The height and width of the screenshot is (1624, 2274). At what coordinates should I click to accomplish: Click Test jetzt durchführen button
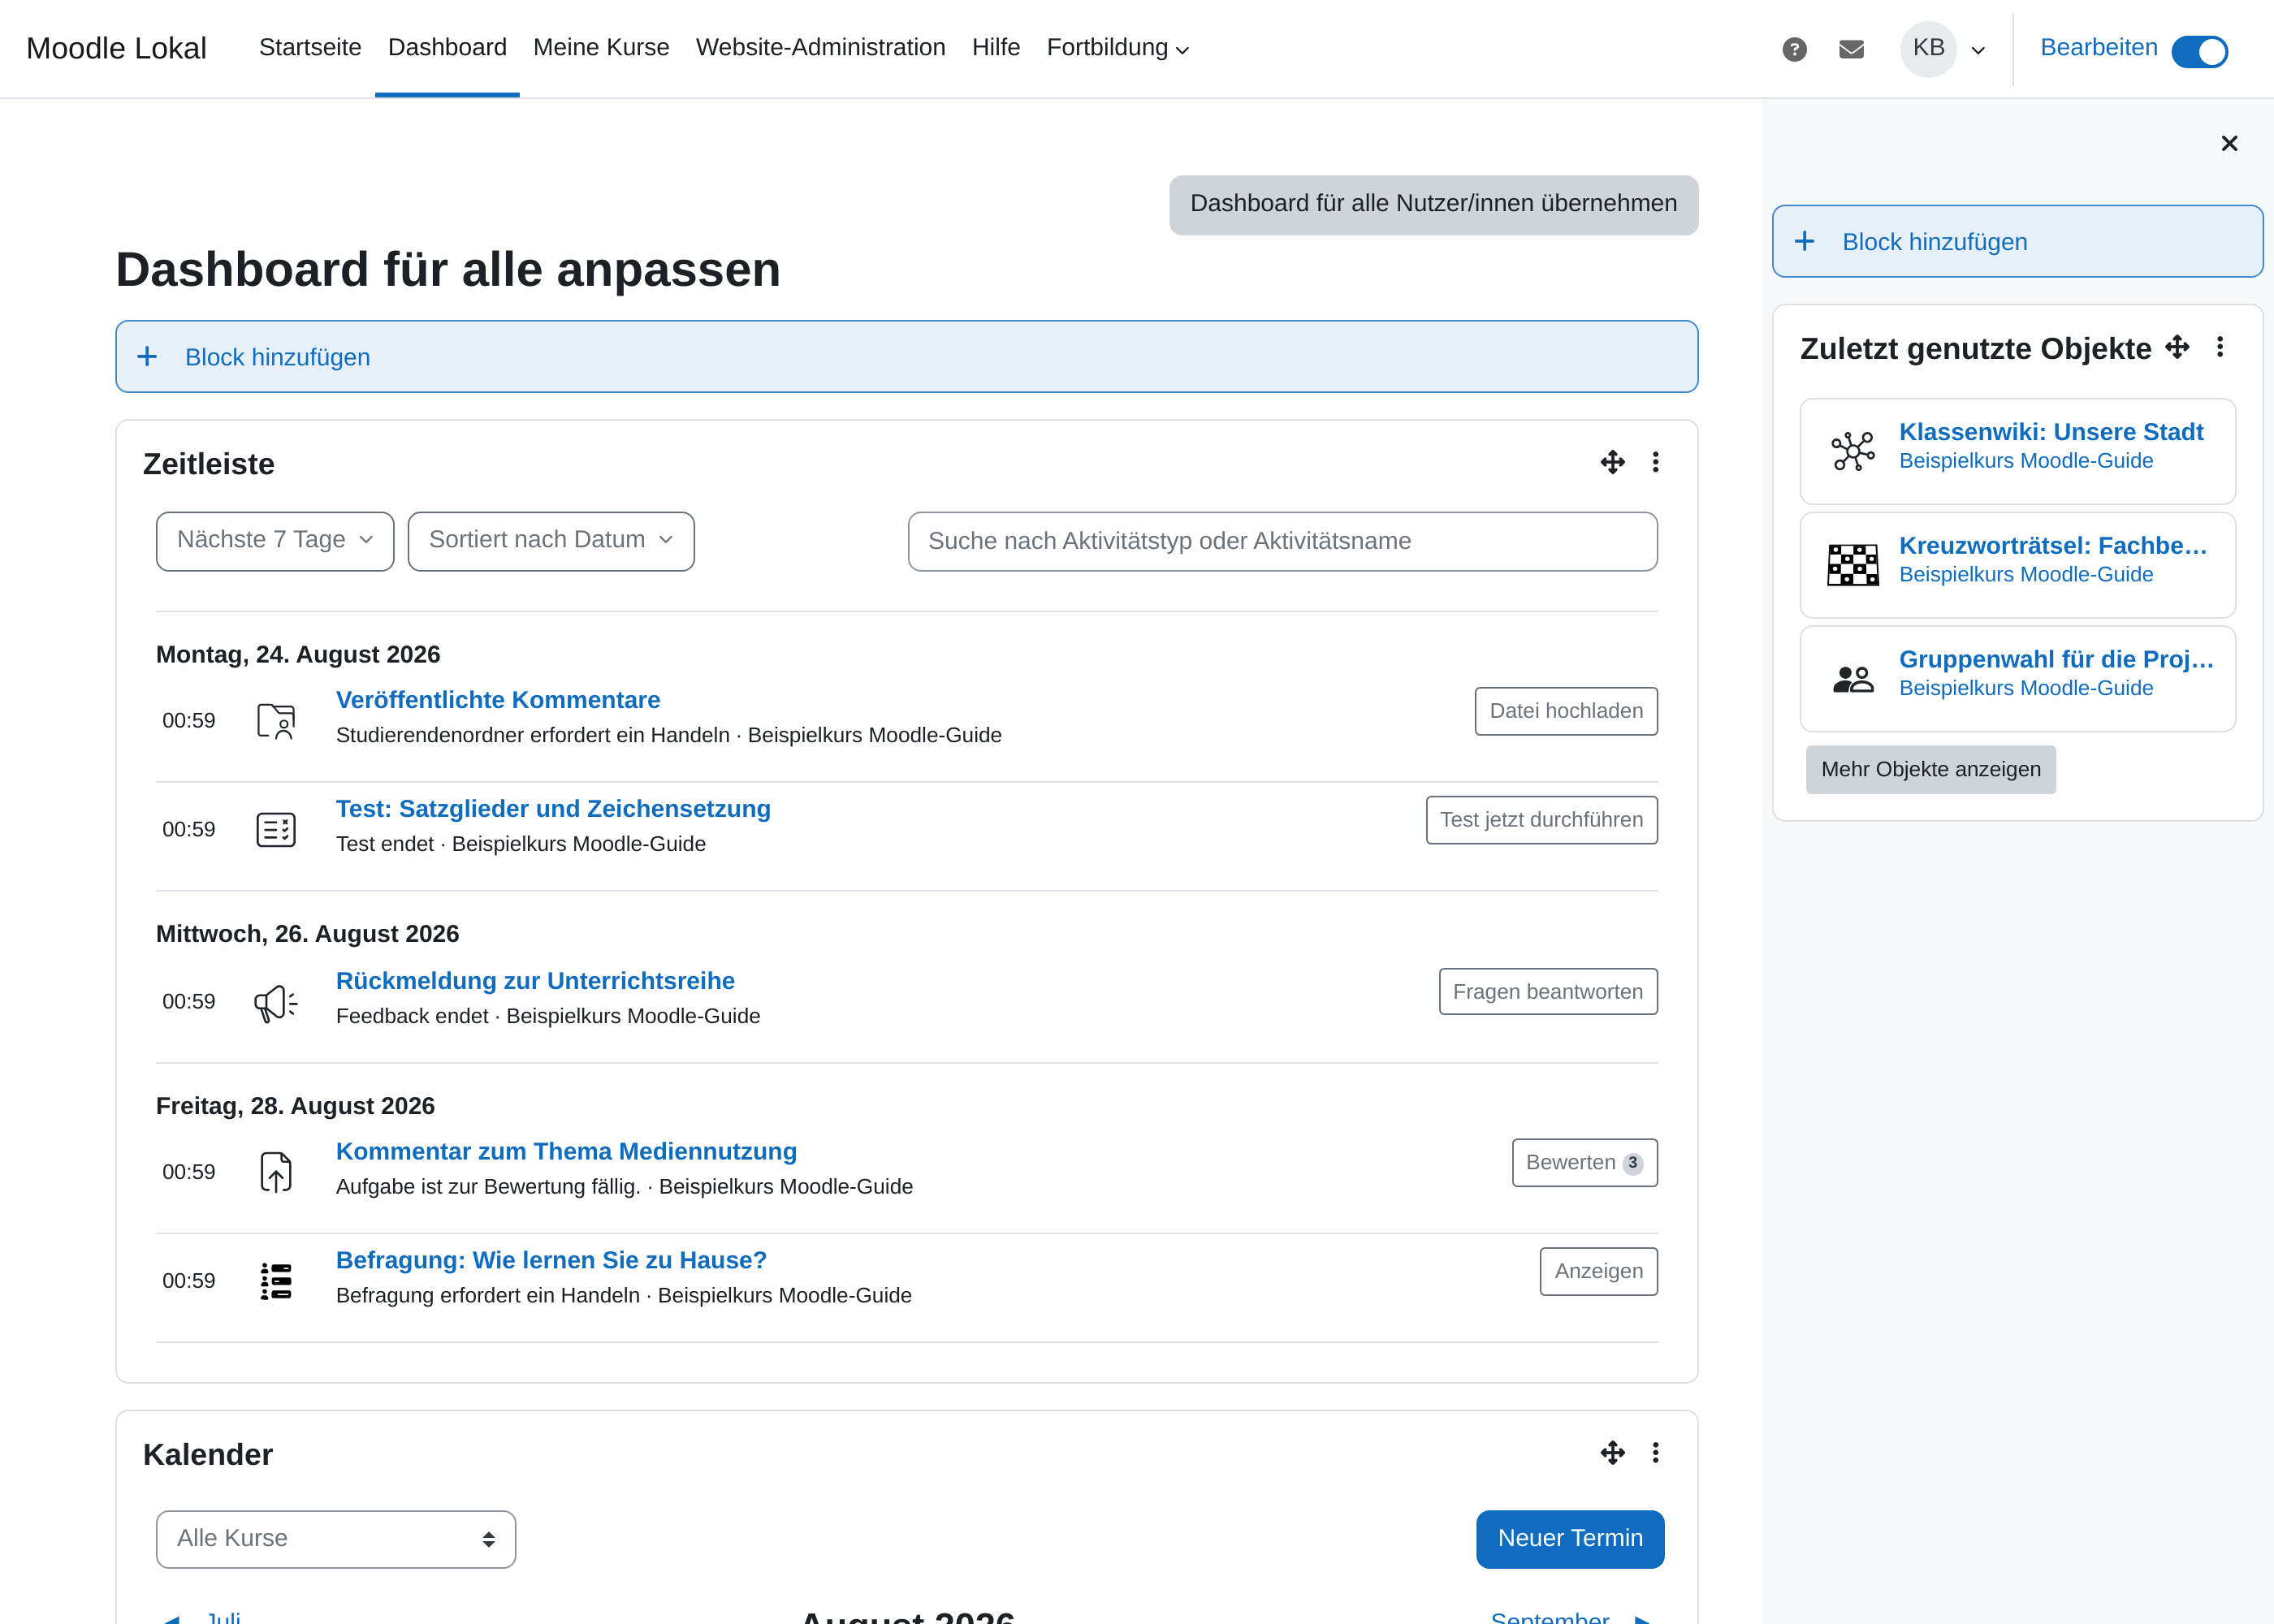(1541, 820)
